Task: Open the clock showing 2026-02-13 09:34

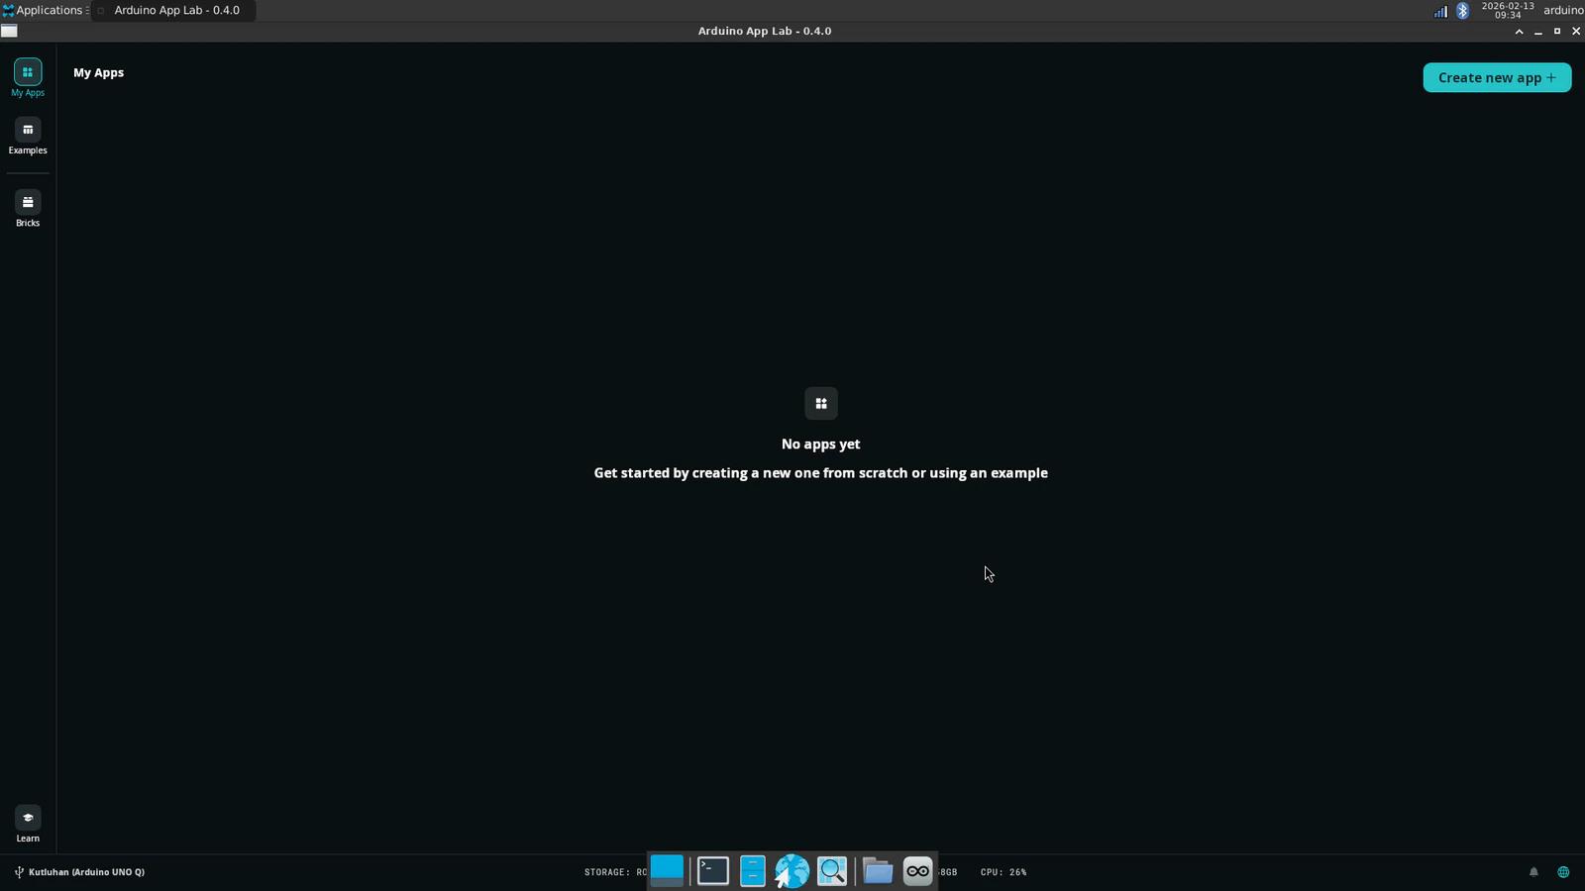Action: pos(1508,10)
